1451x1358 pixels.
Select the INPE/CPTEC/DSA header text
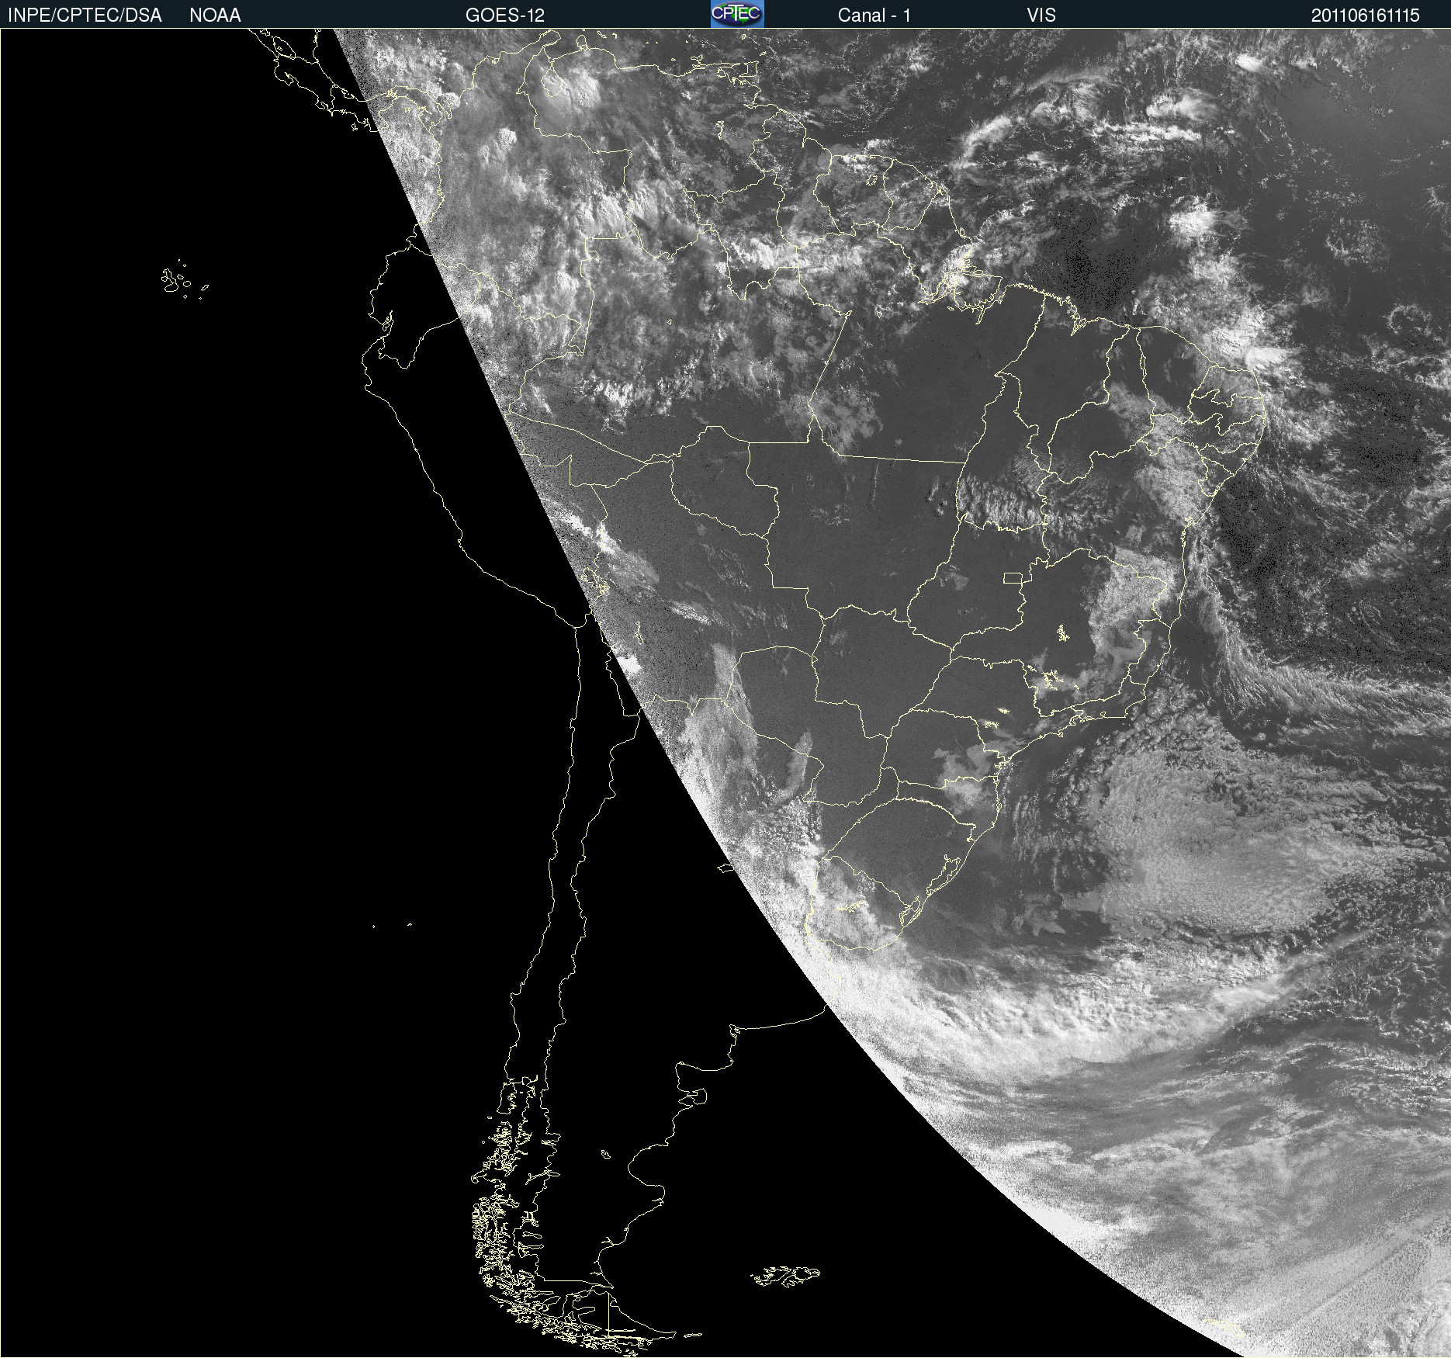85,16
